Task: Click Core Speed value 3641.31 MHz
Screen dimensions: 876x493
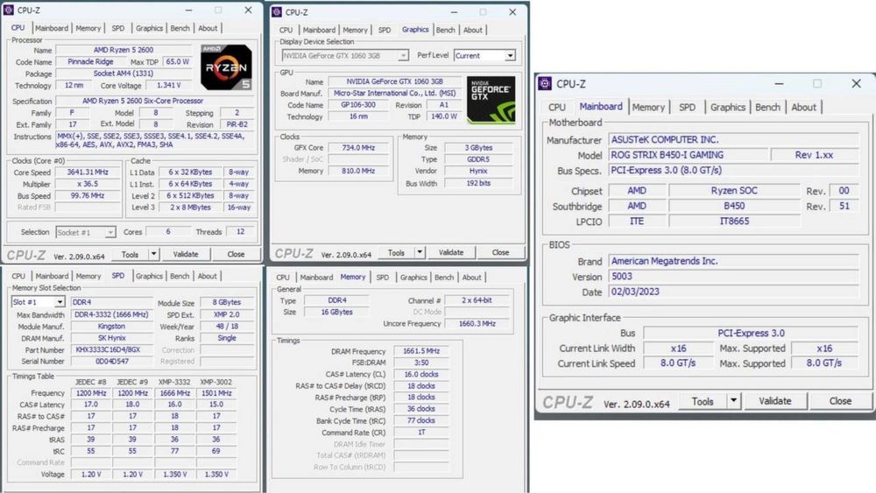Action: (88, 173)
